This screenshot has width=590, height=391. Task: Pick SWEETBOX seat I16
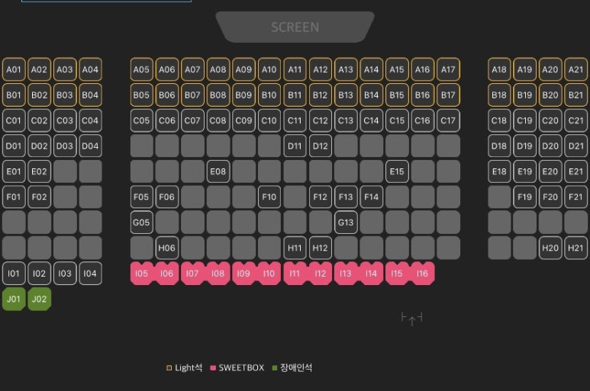pyautogui.click(x=423, y=274)
